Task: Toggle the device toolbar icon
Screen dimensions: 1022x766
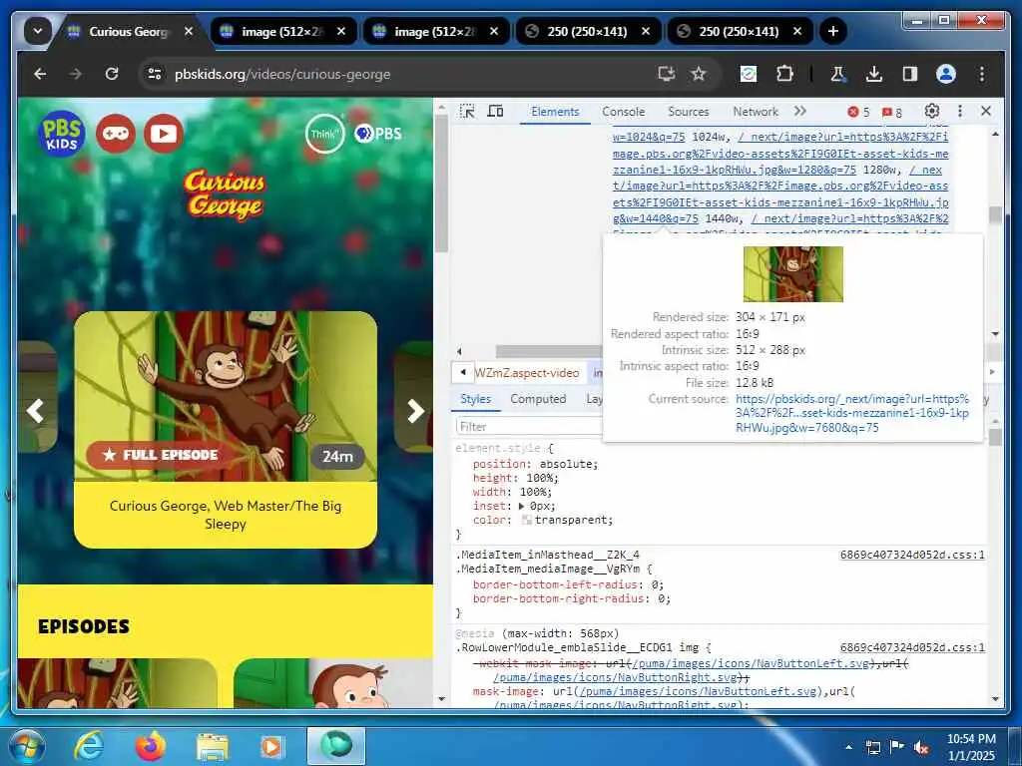Action: (495, 112)
